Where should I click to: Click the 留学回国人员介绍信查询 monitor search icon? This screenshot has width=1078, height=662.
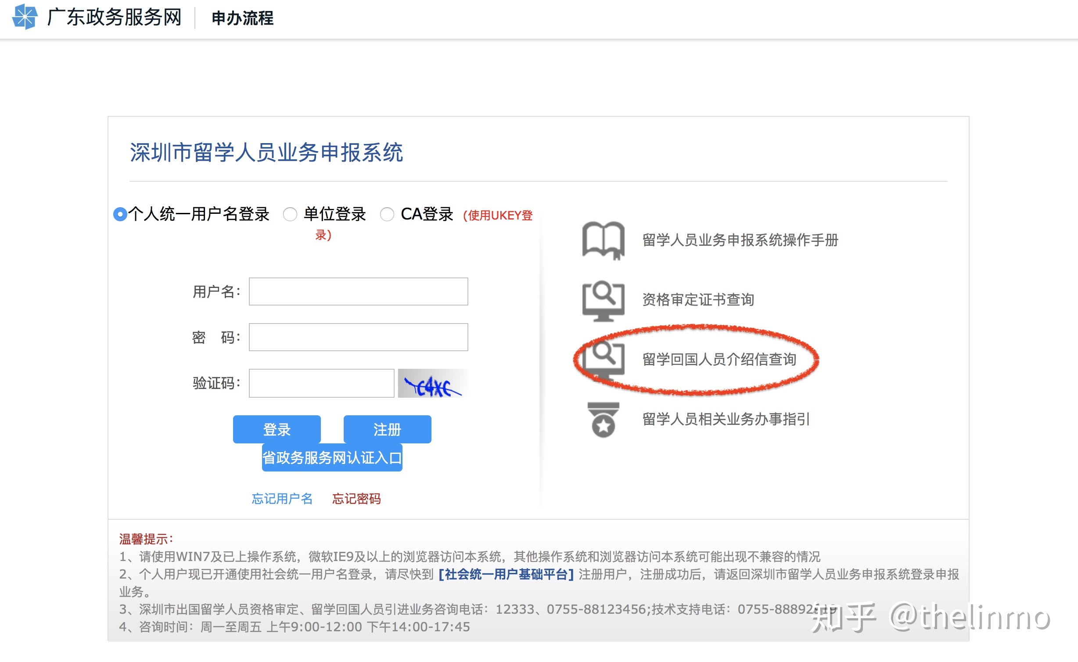[603, 360]
